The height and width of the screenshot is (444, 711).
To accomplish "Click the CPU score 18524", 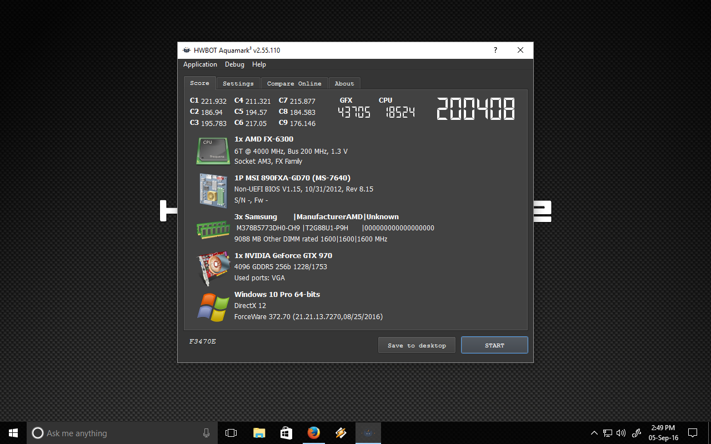I will 400,112.
